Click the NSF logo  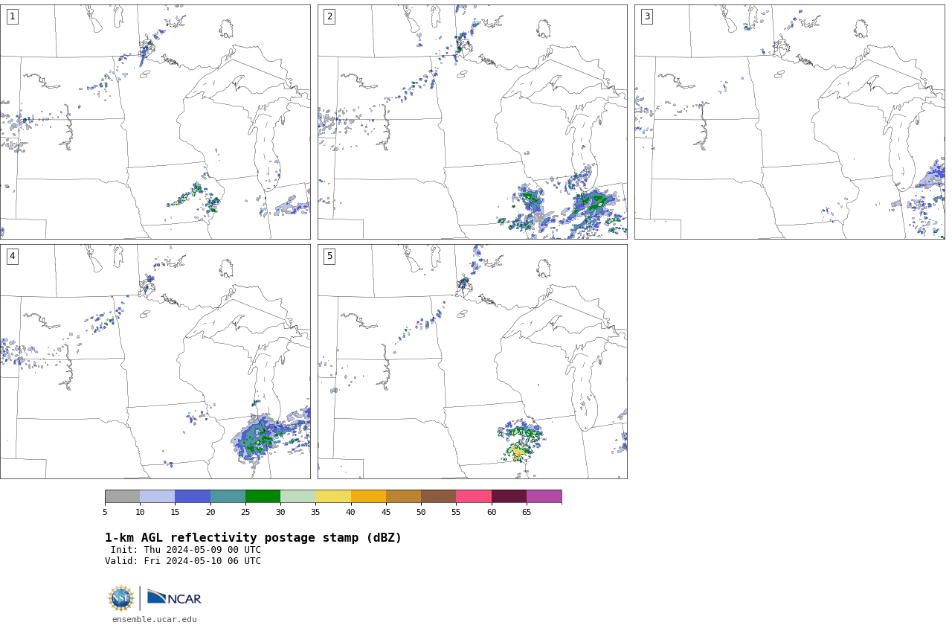(x=120, y=598)
